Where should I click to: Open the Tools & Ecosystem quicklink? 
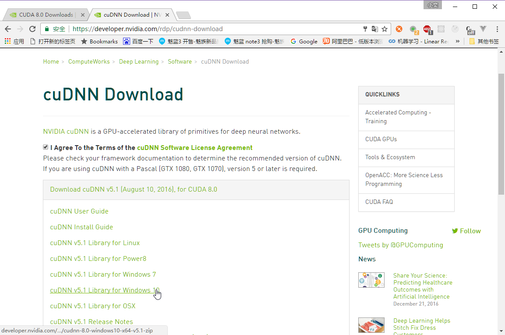(x=406, y=157)
